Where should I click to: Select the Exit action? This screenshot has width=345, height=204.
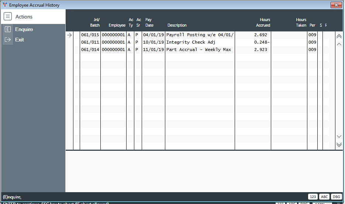coord(19,40)
